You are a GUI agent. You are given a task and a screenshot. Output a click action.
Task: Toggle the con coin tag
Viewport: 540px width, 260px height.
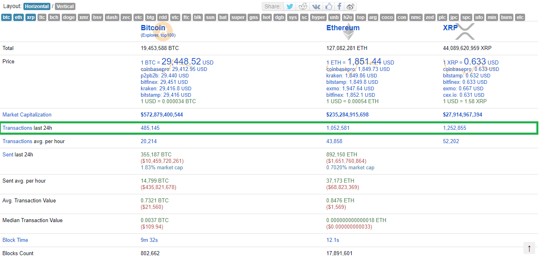click(402, 17)
